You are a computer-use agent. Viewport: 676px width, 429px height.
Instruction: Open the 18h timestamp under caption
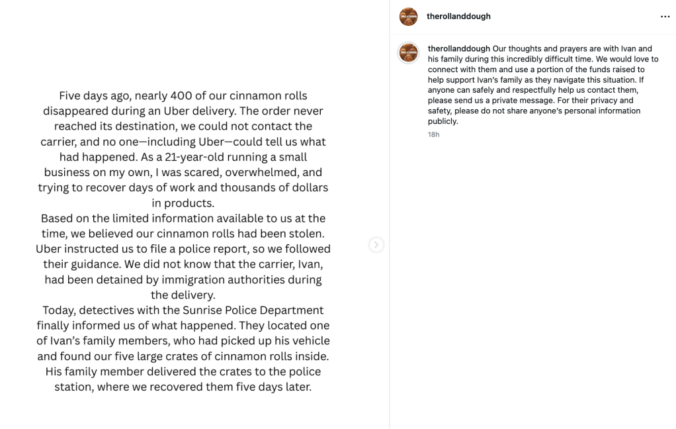coord(433,134)
